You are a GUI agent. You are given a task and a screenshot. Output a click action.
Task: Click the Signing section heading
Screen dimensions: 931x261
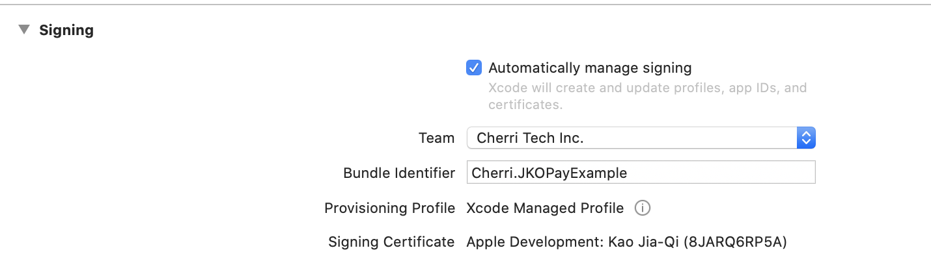coord(66,31)
